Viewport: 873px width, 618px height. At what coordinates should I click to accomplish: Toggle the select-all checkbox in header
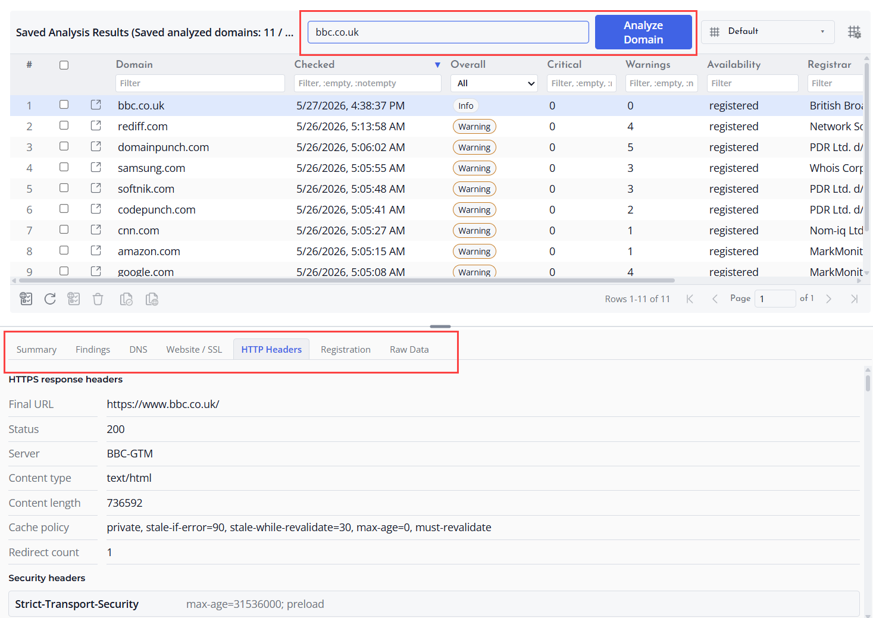[64, 65]
